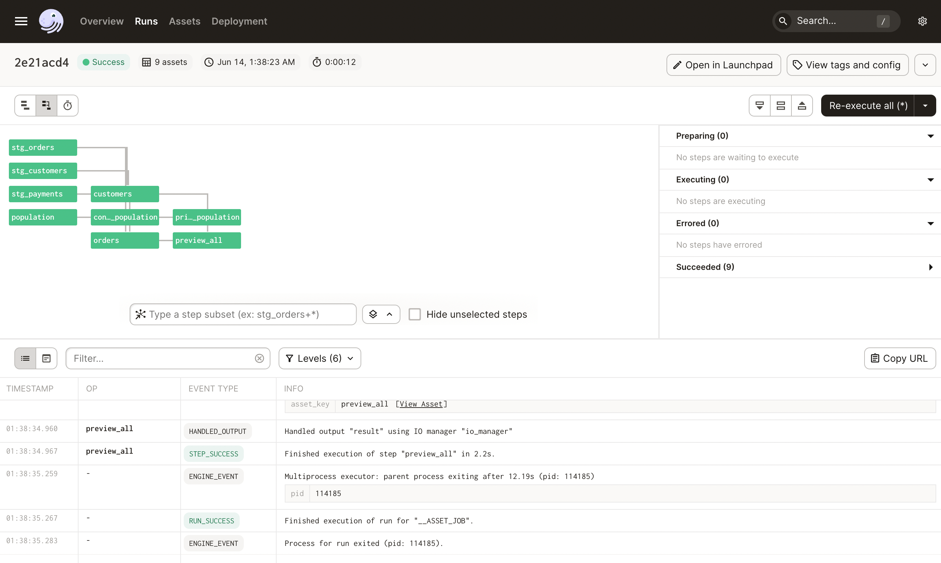Click the Dagster logo
Viewport: 941px width, 563px height.
coord(51,21)
